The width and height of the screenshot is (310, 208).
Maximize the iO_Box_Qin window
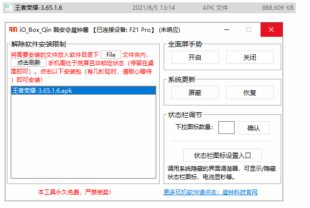point(249,29)
